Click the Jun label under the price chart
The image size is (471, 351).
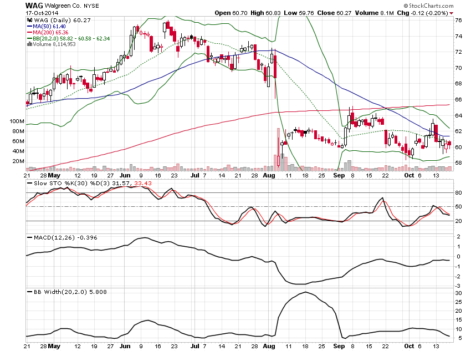point(125,175)
